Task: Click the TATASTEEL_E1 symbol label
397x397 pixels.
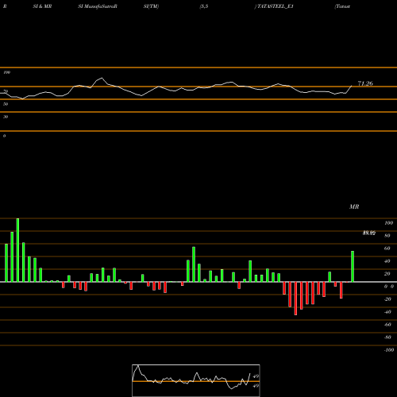Action: (276, 6)
